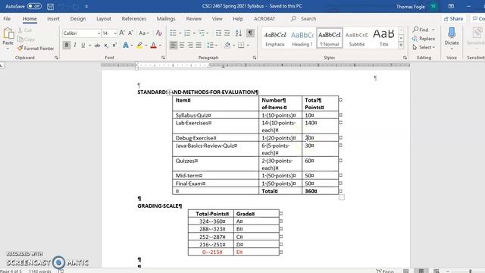Screen dimensions: 485x273
Task: Toggle Show/Hide paragraph marks
Action: pos(250,33)
